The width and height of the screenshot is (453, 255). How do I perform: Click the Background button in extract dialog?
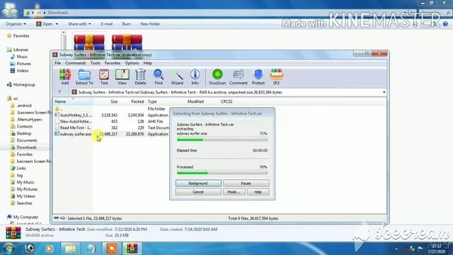pos(198,183)
